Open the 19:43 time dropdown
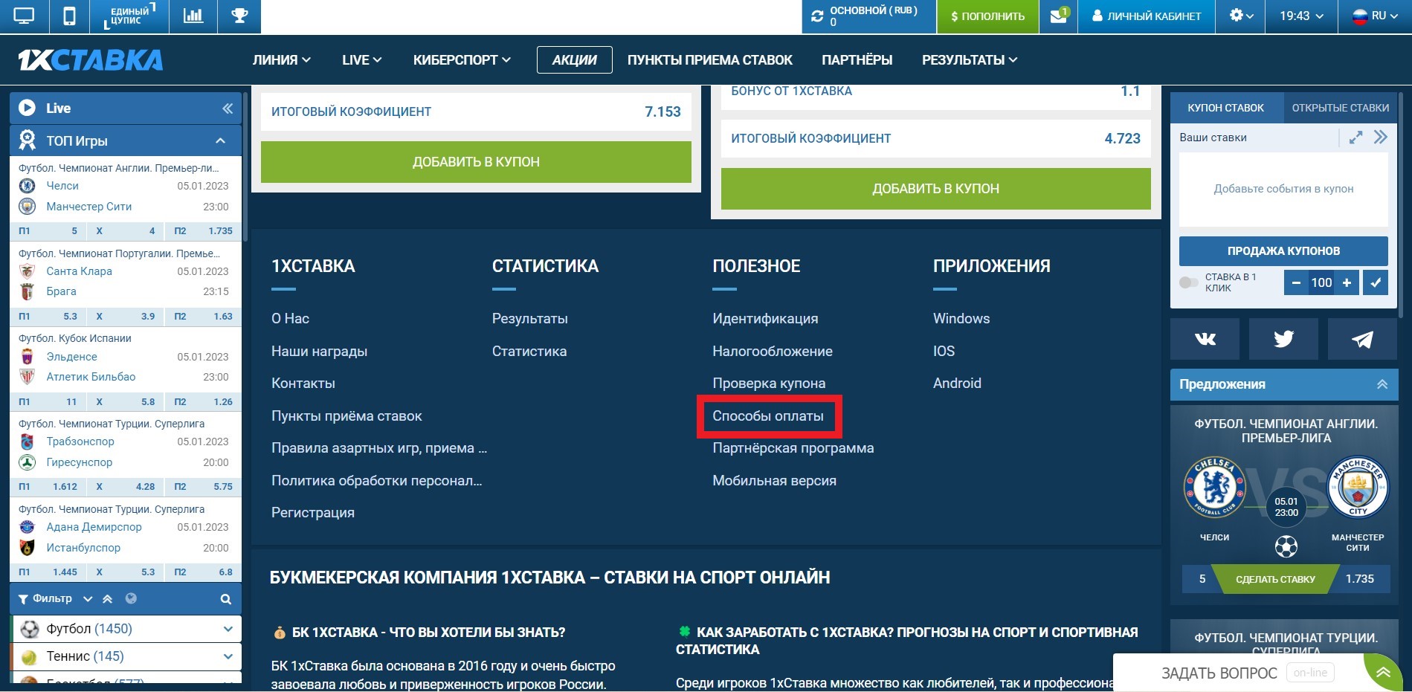The height and width of the screenshot is (692, 1412). [1301, 16]
